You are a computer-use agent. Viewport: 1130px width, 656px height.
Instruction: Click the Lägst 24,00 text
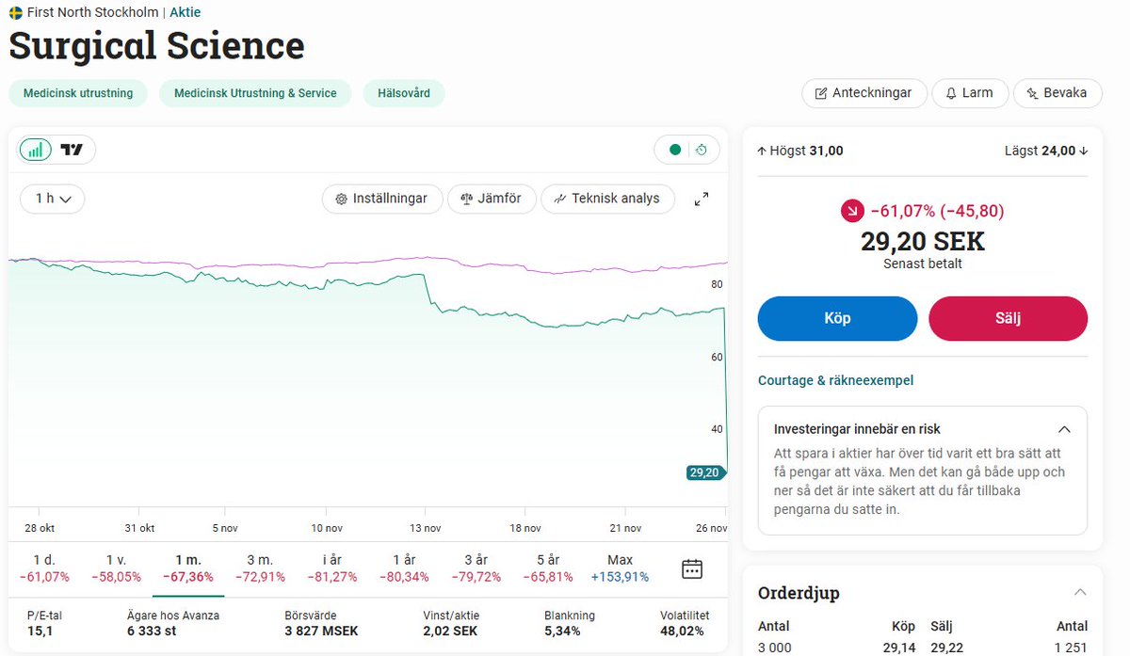click(1046, 151)
